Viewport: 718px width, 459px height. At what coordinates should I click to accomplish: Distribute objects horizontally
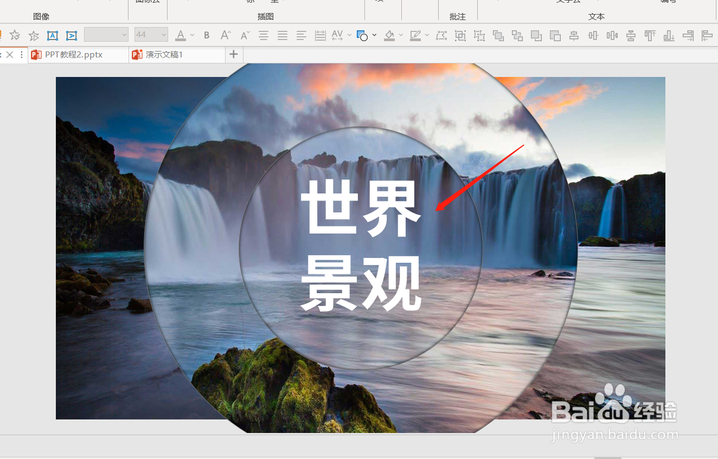click(x=593, y=36)
